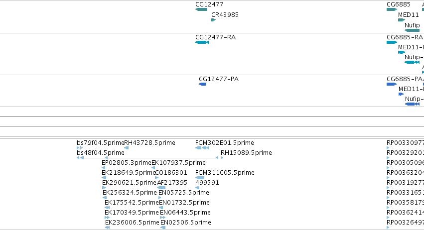Click the EN05725.5prime label
The width and height of the screenshot is (424, 230).
pyautogui.click(x=184, y=193)
